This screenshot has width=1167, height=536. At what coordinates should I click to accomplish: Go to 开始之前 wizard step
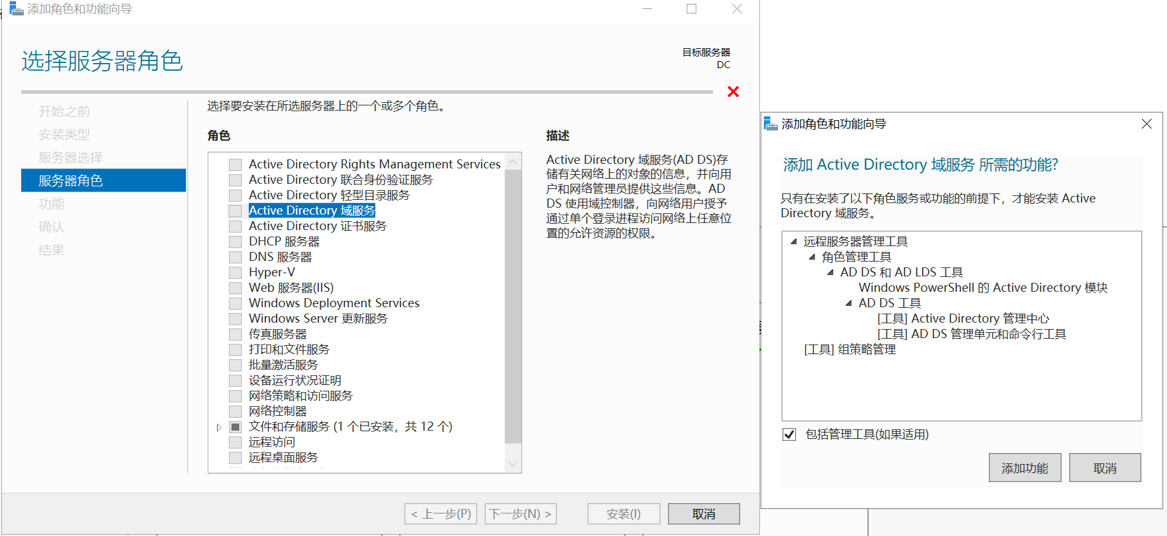[64, 111]
